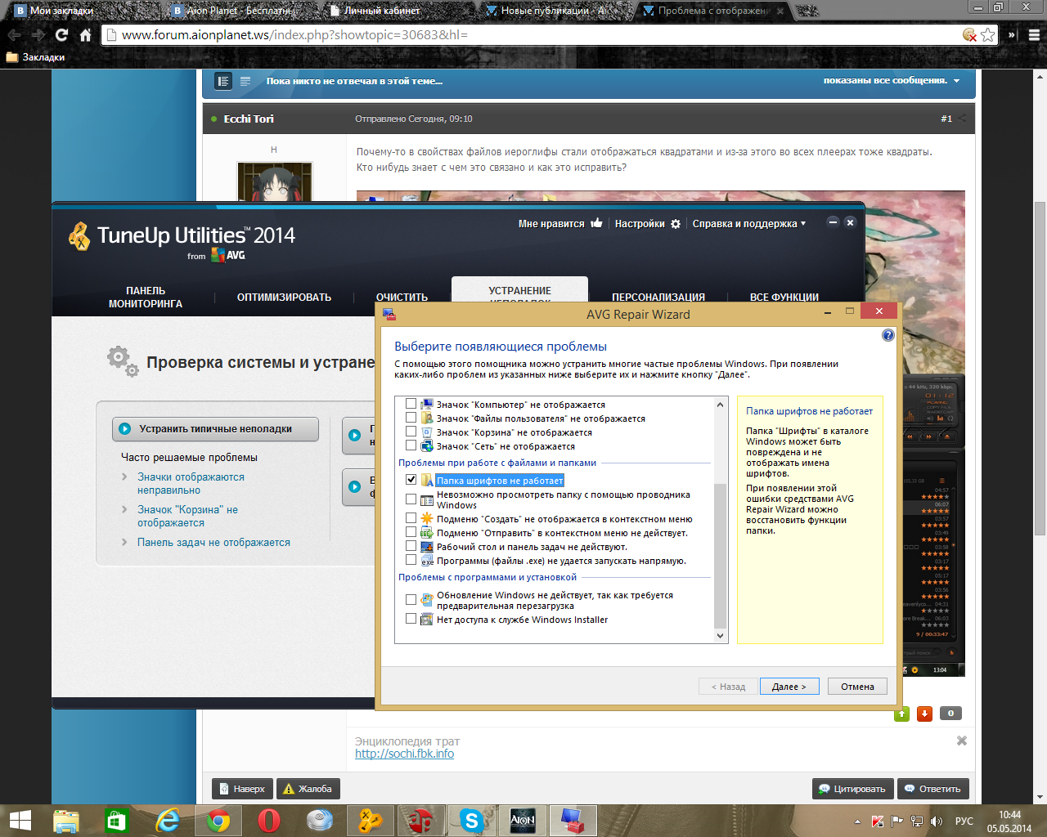Open the Chrome hamburger menu
The image size is (1047, 837).
[x=1035, y=35]
